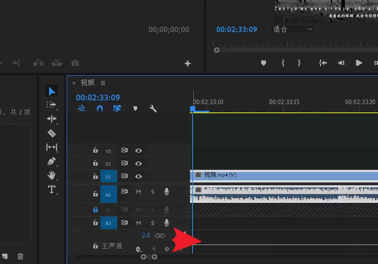The height and width of the screenshot is (264, 378).
Task: Open the 视频 sequence panel menu
Action: click(x=103, y=83)
